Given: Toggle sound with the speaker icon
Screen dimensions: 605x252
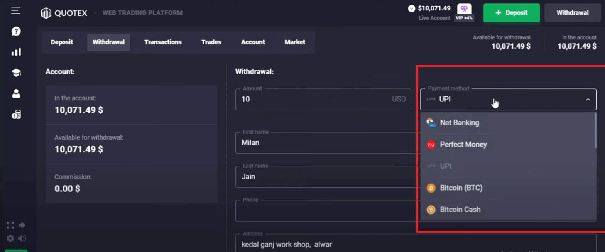Looking at the screenshot, I should 22,238.
